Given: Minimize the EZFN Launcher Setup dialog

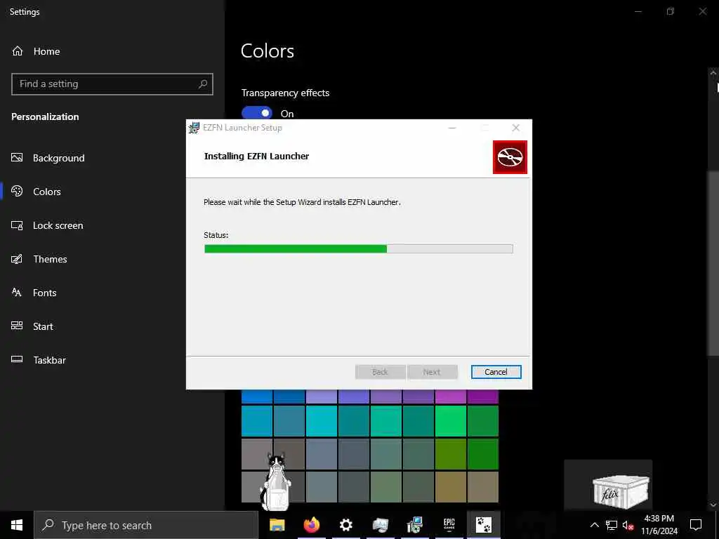Looking at the screenshot, I should click(x=452, y=128).
